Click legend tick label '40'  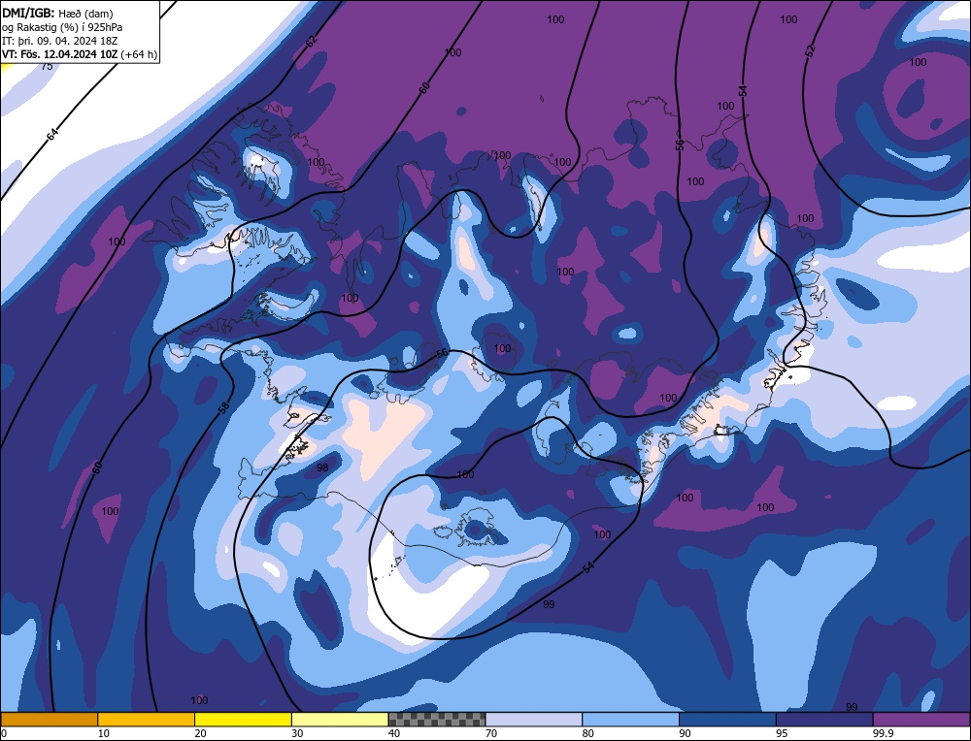click(x=394, y=733)
